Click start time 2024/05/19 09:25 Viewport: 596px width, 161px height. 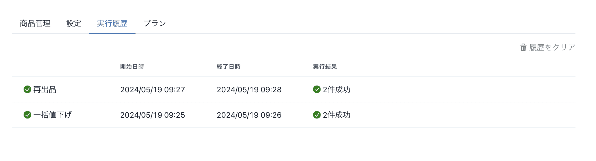click(152, 115)
